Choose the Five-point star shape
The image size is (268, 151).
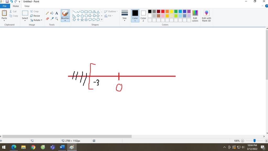point(82,20)
